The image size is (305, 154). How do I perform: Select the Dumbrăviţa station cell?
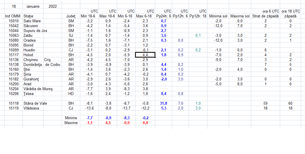[32, 64]
